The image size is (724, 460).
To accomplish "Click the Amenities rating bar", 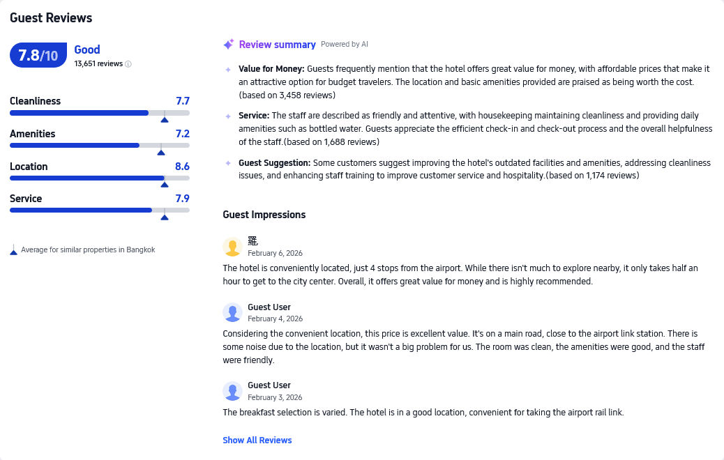I will 100,145.
